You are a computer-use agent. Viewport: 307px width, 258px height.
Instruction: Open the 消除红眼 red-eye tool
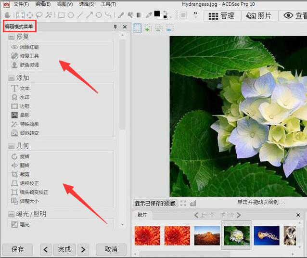(x=25, y=47)
